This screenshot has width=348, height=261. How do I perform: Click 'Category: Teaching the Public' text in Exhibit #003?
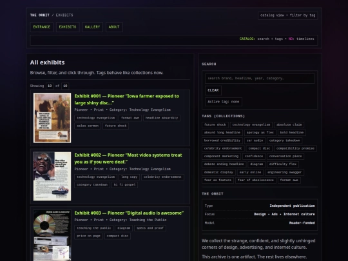(x=138, y=220)
